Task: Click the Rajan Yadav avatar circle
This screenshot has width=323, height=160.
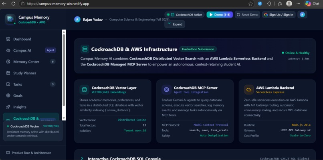Action: coord(77,20)
